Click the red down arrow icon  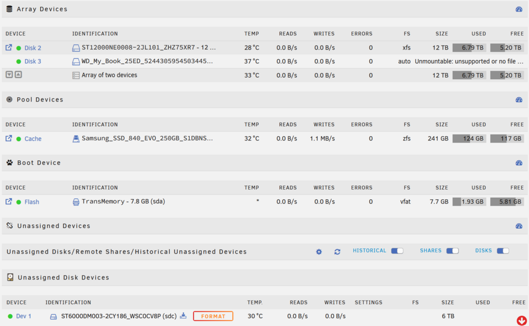[x=522, y=320]
